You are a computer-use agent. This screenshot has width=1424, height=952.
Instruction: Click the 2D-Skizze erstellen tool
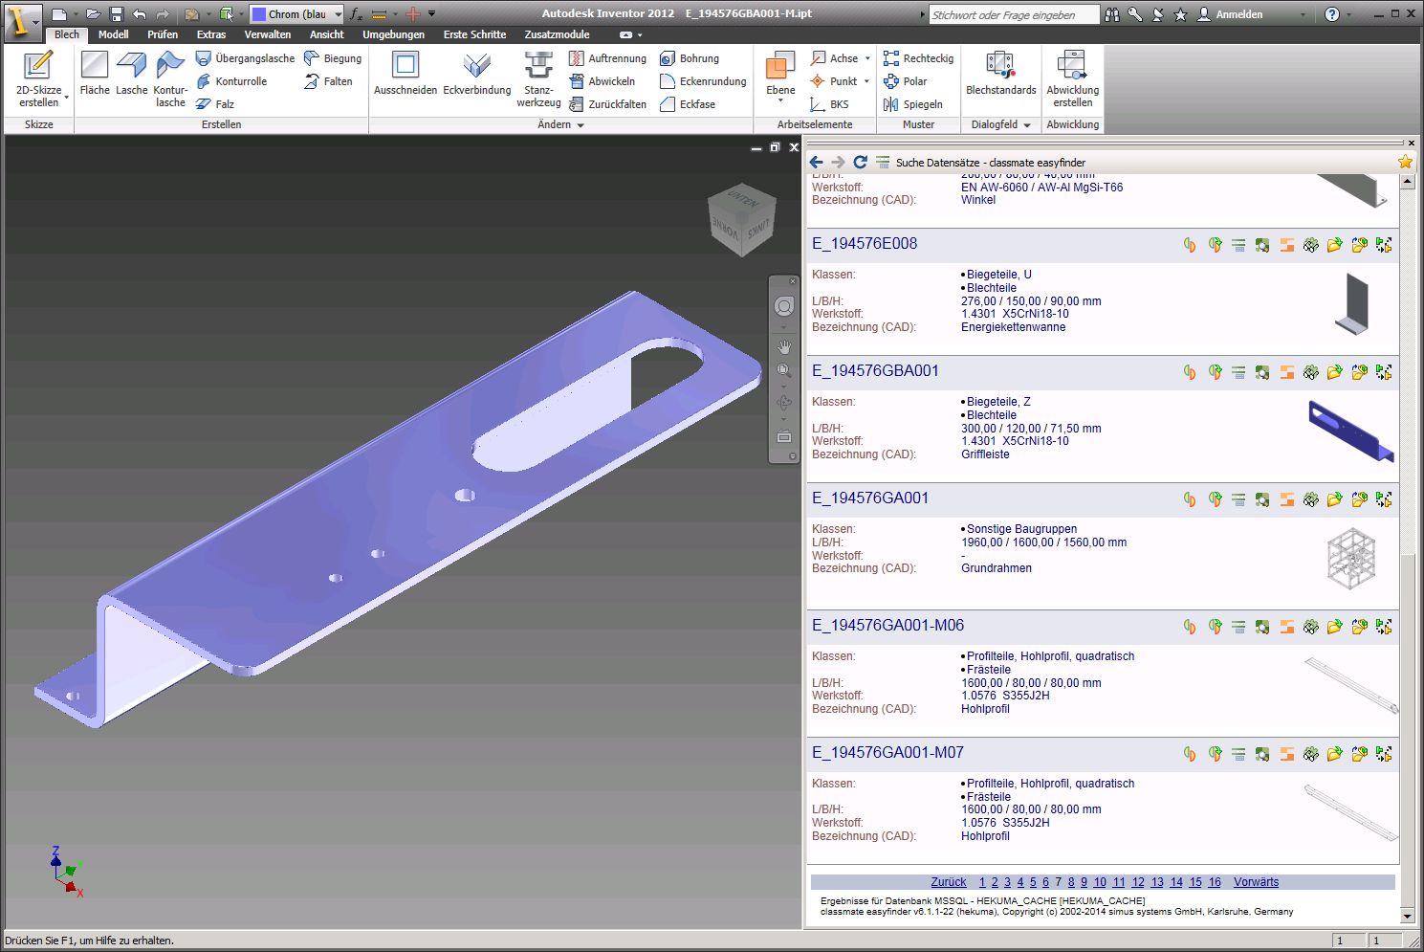coord(38,77)
